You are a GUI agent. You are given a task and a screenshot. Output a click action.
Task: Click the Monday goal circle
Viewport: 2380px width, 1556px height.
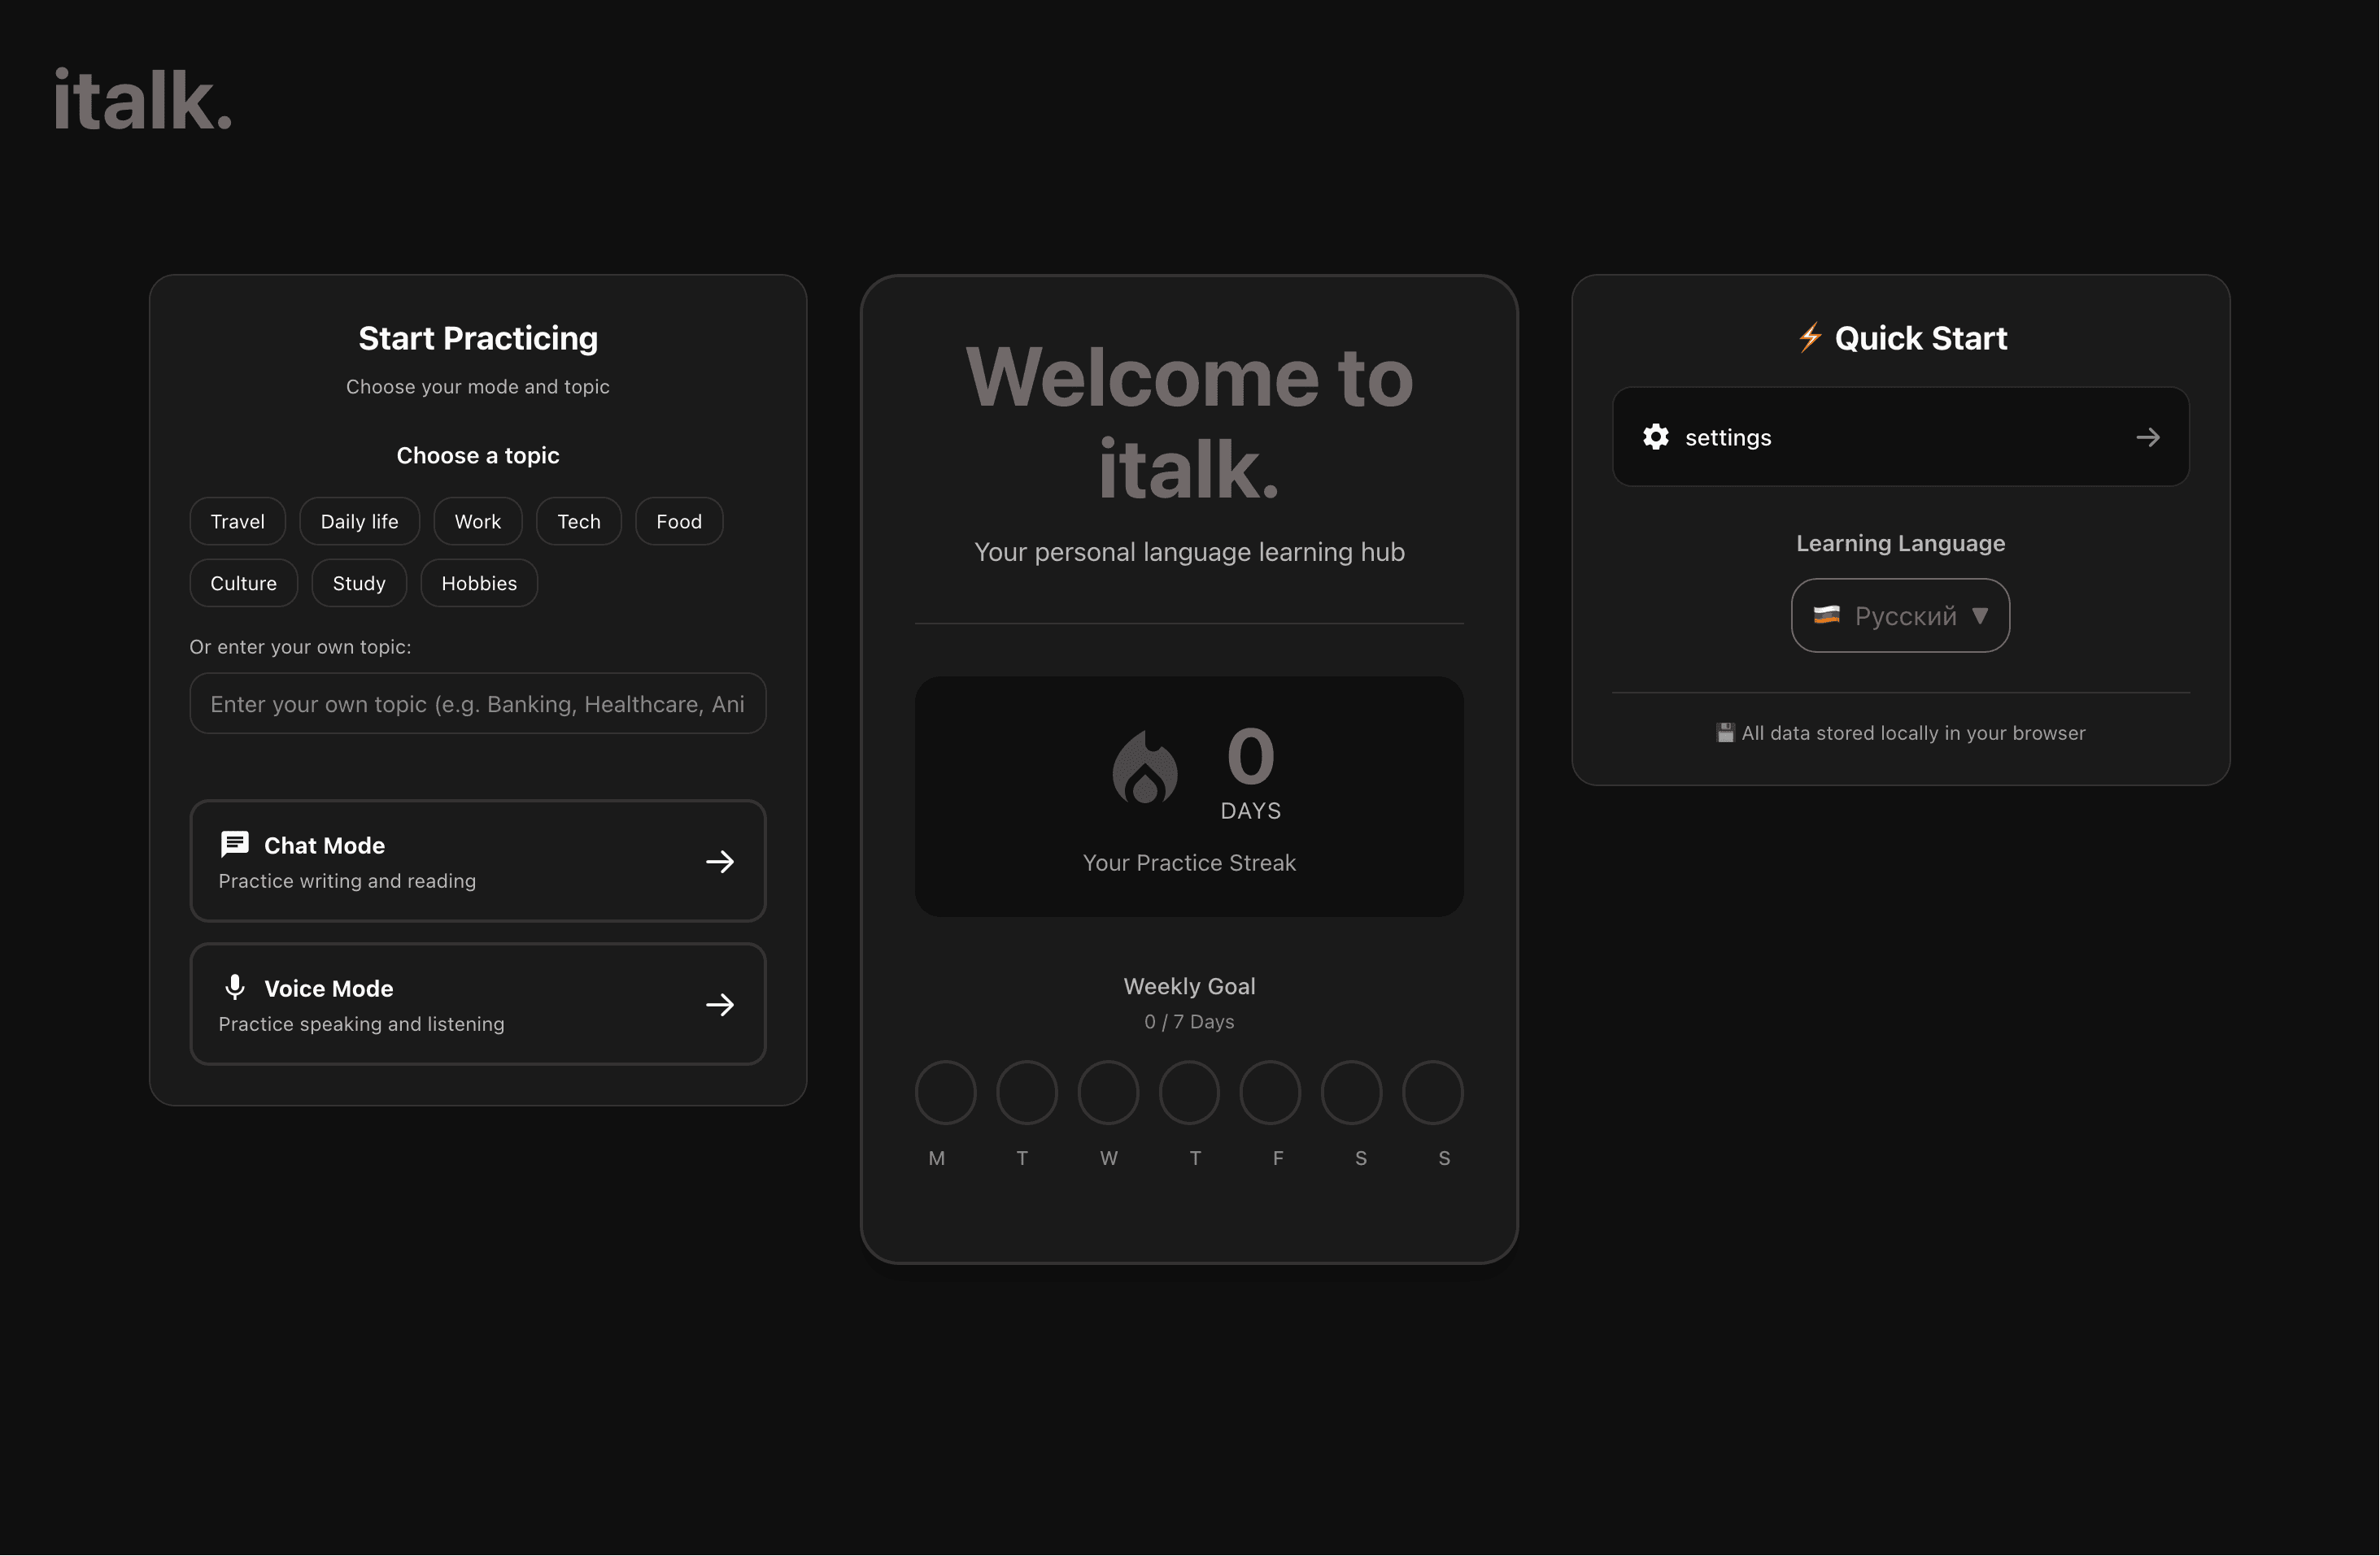pos(945,1093)
